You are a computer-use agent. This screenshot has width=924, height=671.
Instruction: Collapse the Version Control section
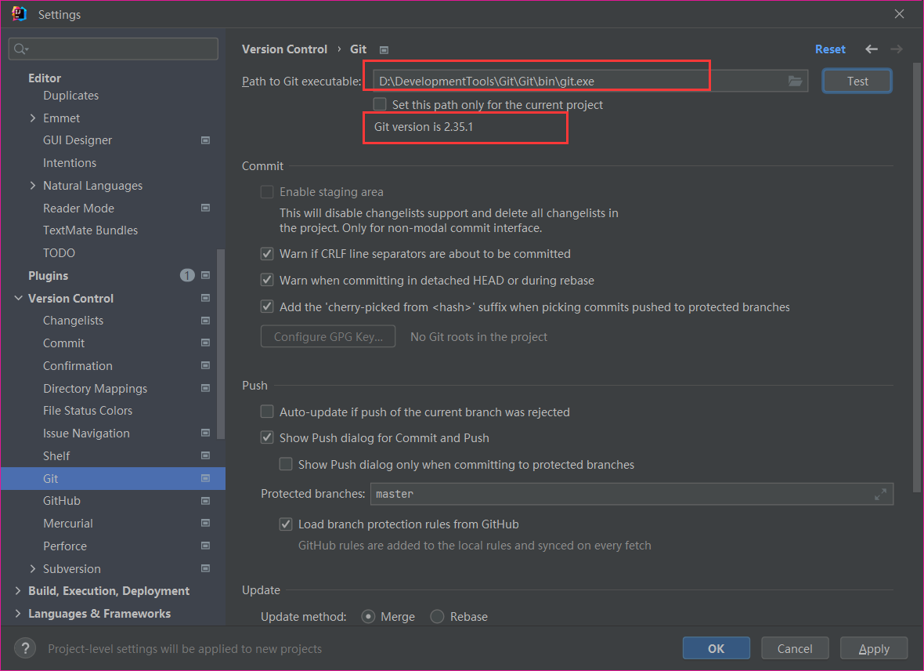(18, 298)
